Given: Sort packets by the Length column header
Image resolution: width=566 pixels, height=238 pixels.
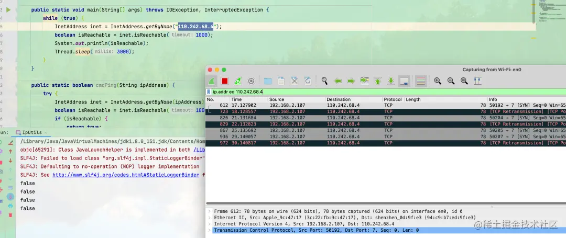Looking at the screenshot, I should click(446, 99).
